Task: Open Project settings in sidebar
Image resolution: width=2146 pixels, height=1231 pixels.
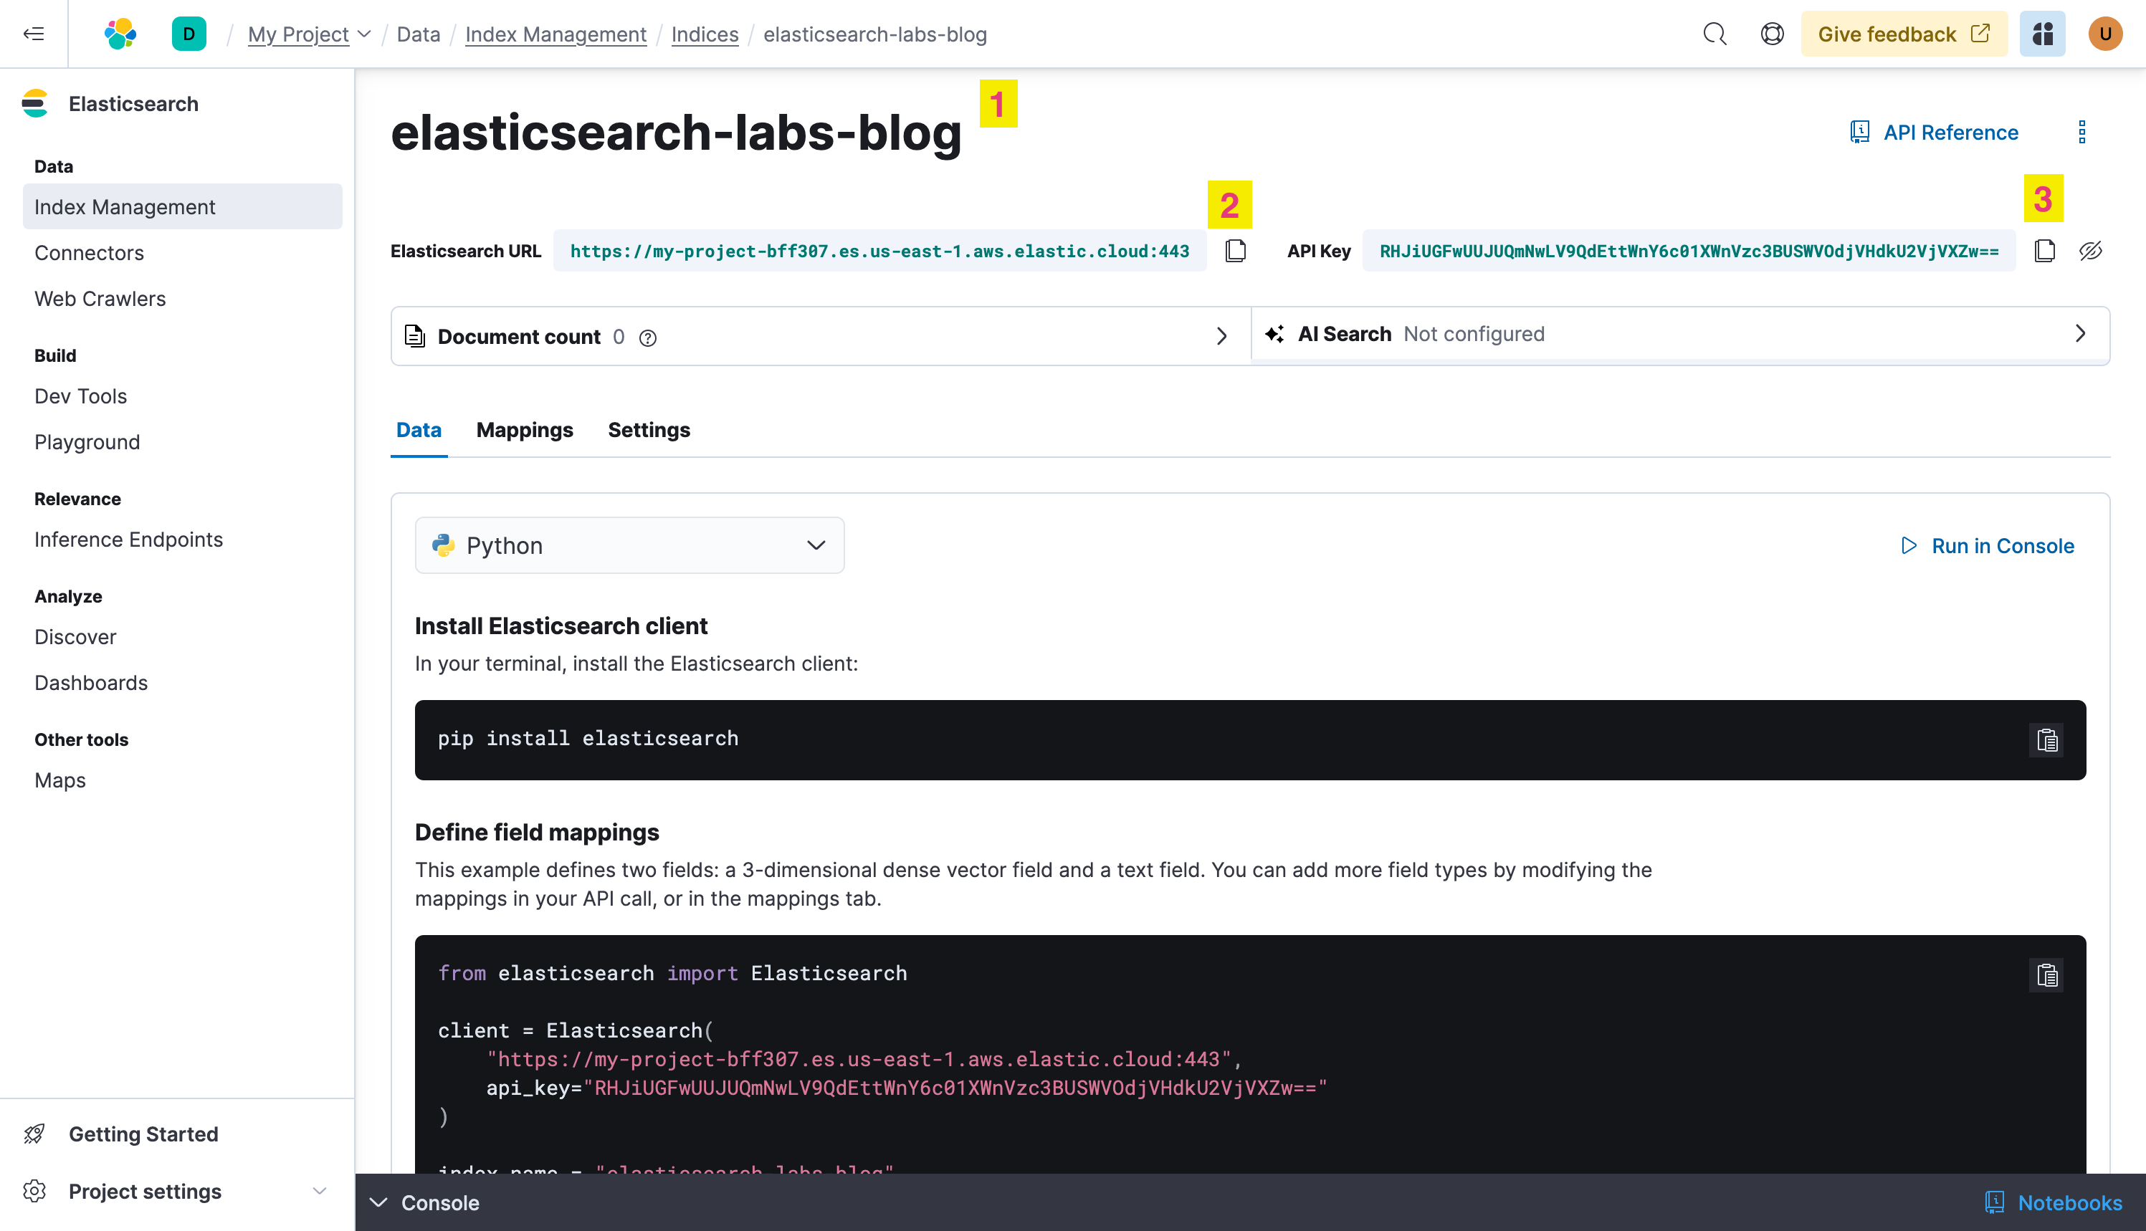Action: (145, 1191)
